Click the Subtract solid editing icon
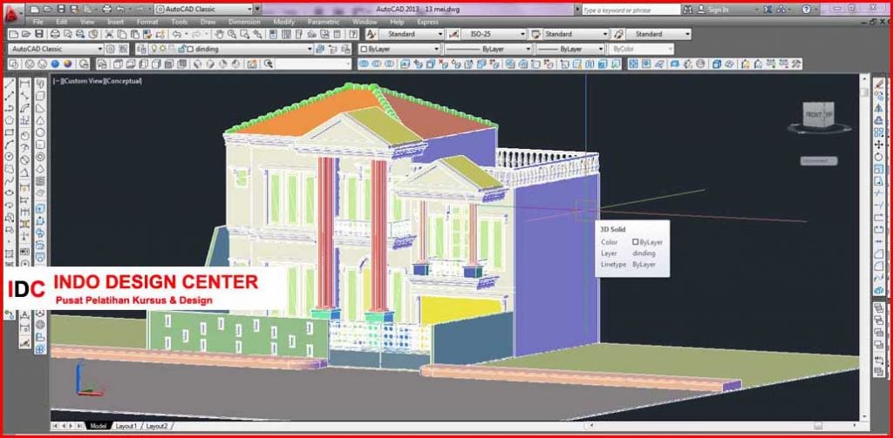 pos(377,64)
